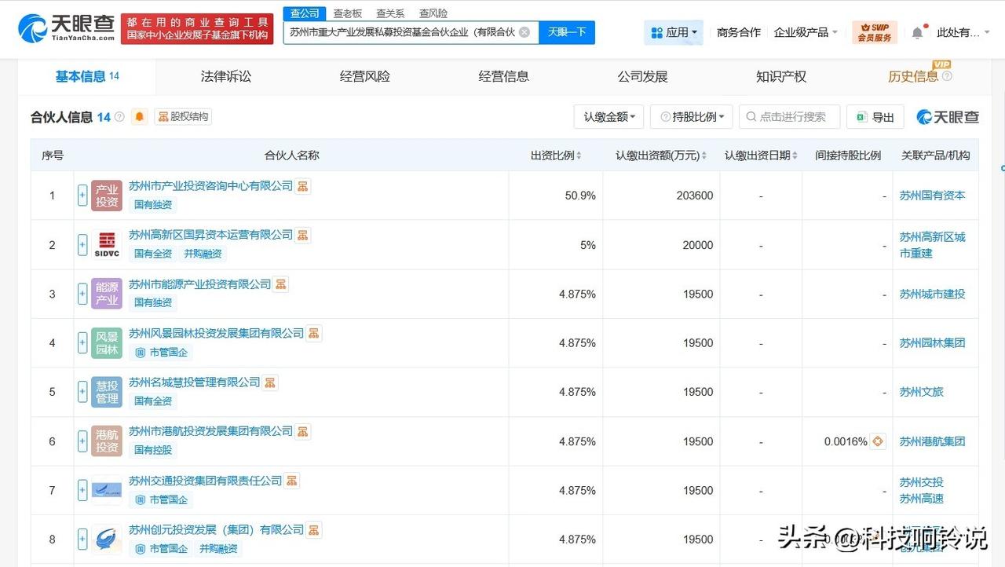Export the partner list with 导出
Screen dimensions: 1005x567
point(875,117)
